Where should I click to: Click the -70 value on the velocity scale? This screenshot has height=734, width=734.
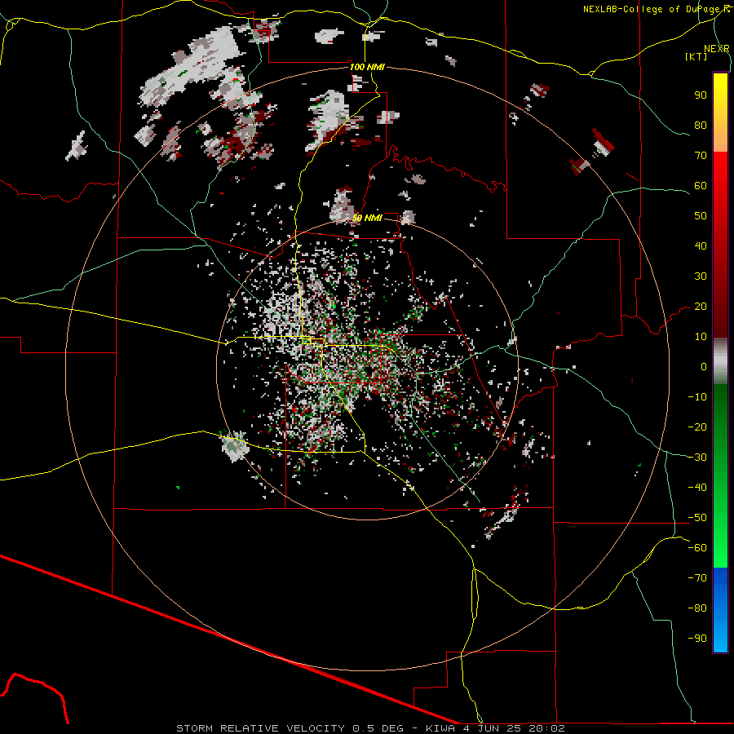(x=697, y=578)
